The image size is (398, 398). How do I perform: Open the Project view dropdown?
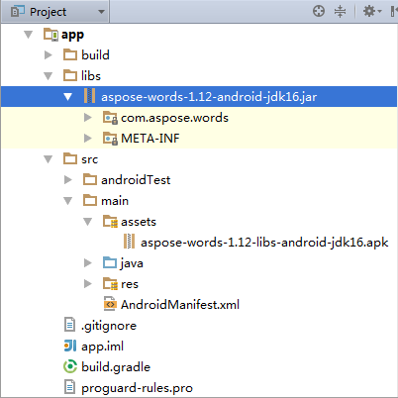(x=55, y=12)
